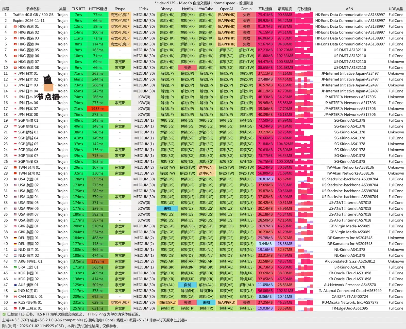The width and height of the screenshot is (406, 329).
Task: Click the blue 自制 Netflix cell
Action: click(188, 285)
